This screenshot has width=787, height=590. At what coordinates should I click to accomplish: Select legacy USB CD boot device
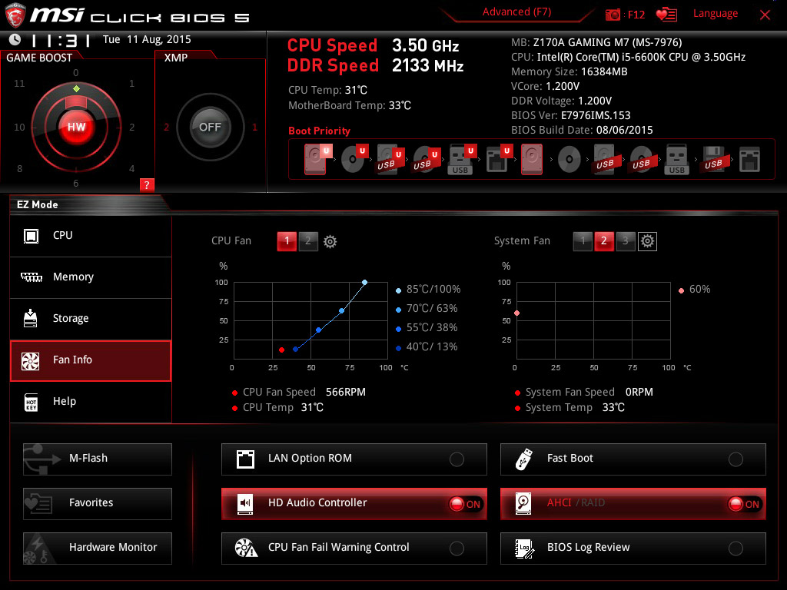tap(641, 160)
